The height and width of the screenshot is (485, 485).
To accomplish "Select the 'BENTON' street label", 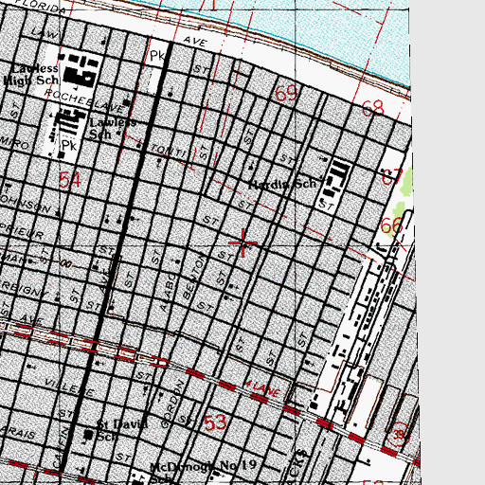I will tap(194, 278).
